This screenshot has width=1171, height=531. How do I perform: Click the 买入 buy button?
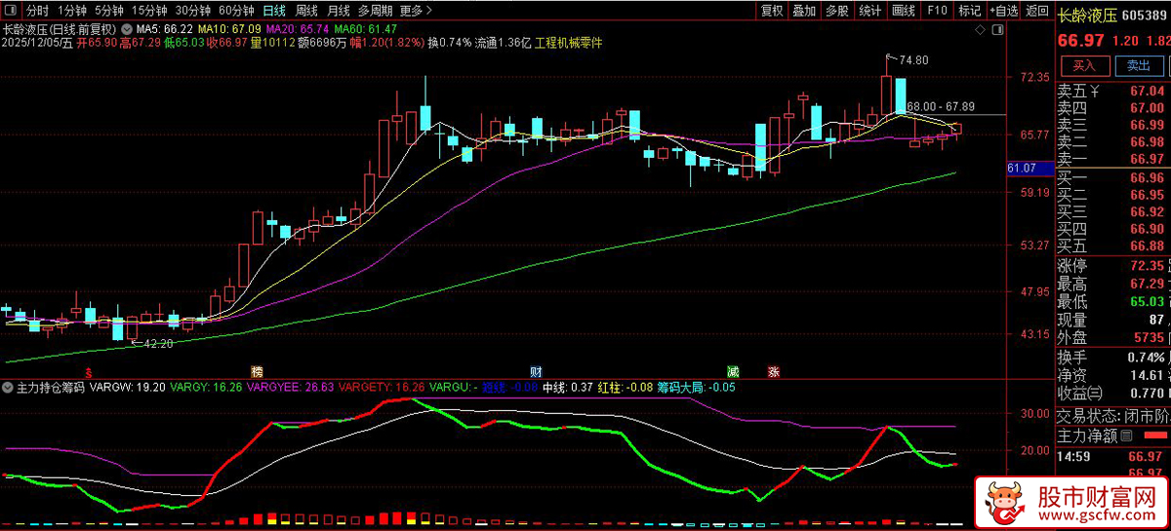1084,65
